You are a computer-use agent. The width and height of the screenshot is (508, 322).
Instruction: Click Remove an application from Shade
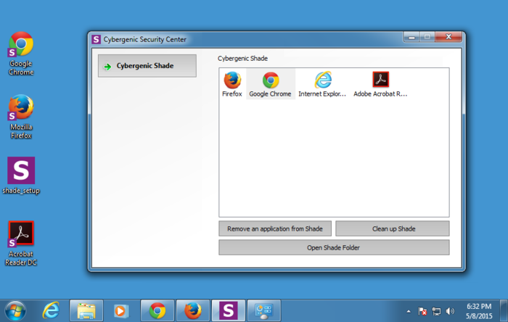click(x=275, y=228)
